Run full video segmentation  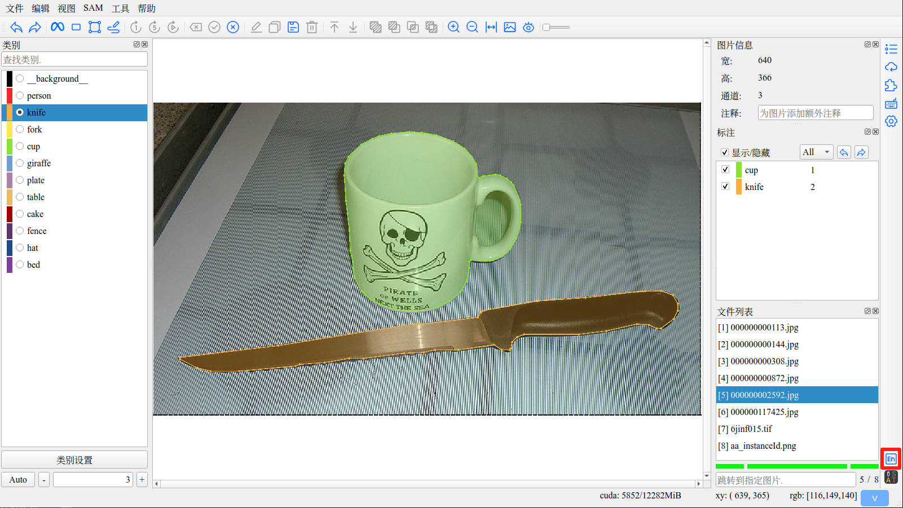173,27
